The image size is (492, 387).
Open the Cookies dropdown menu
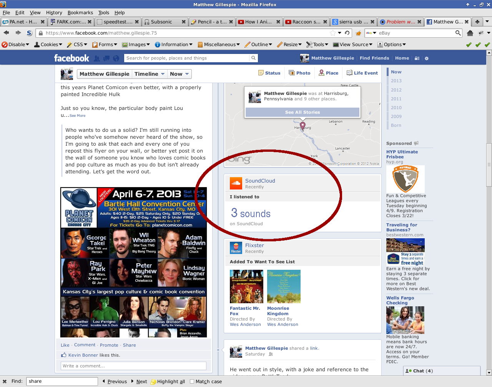pyautogui.click(x=48, y=45)
